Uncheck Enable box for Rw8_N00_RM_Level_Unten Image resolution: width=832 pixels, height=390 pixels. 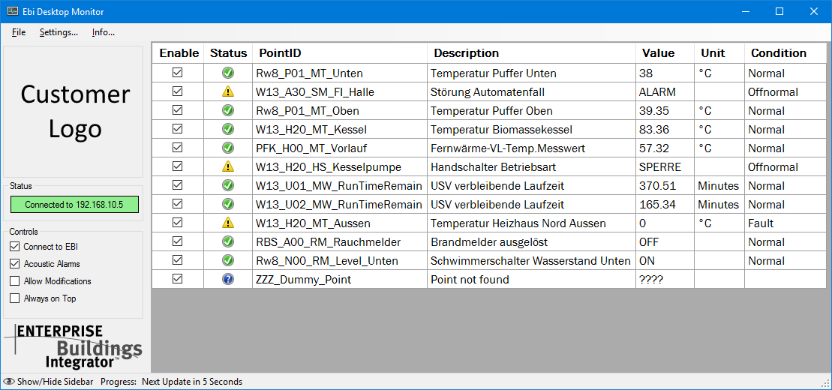(178, 260)
